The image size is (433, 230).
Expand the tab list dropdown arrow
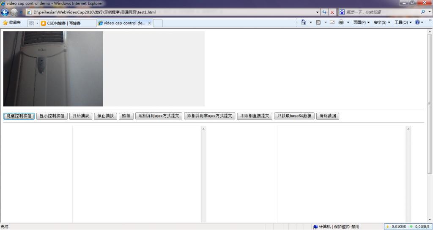click(37, 23)
